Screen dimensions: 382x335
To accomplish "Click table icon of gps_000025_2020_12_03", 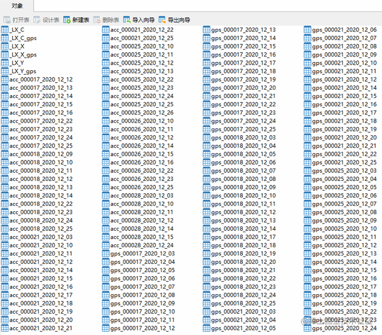I will point(308,171).
